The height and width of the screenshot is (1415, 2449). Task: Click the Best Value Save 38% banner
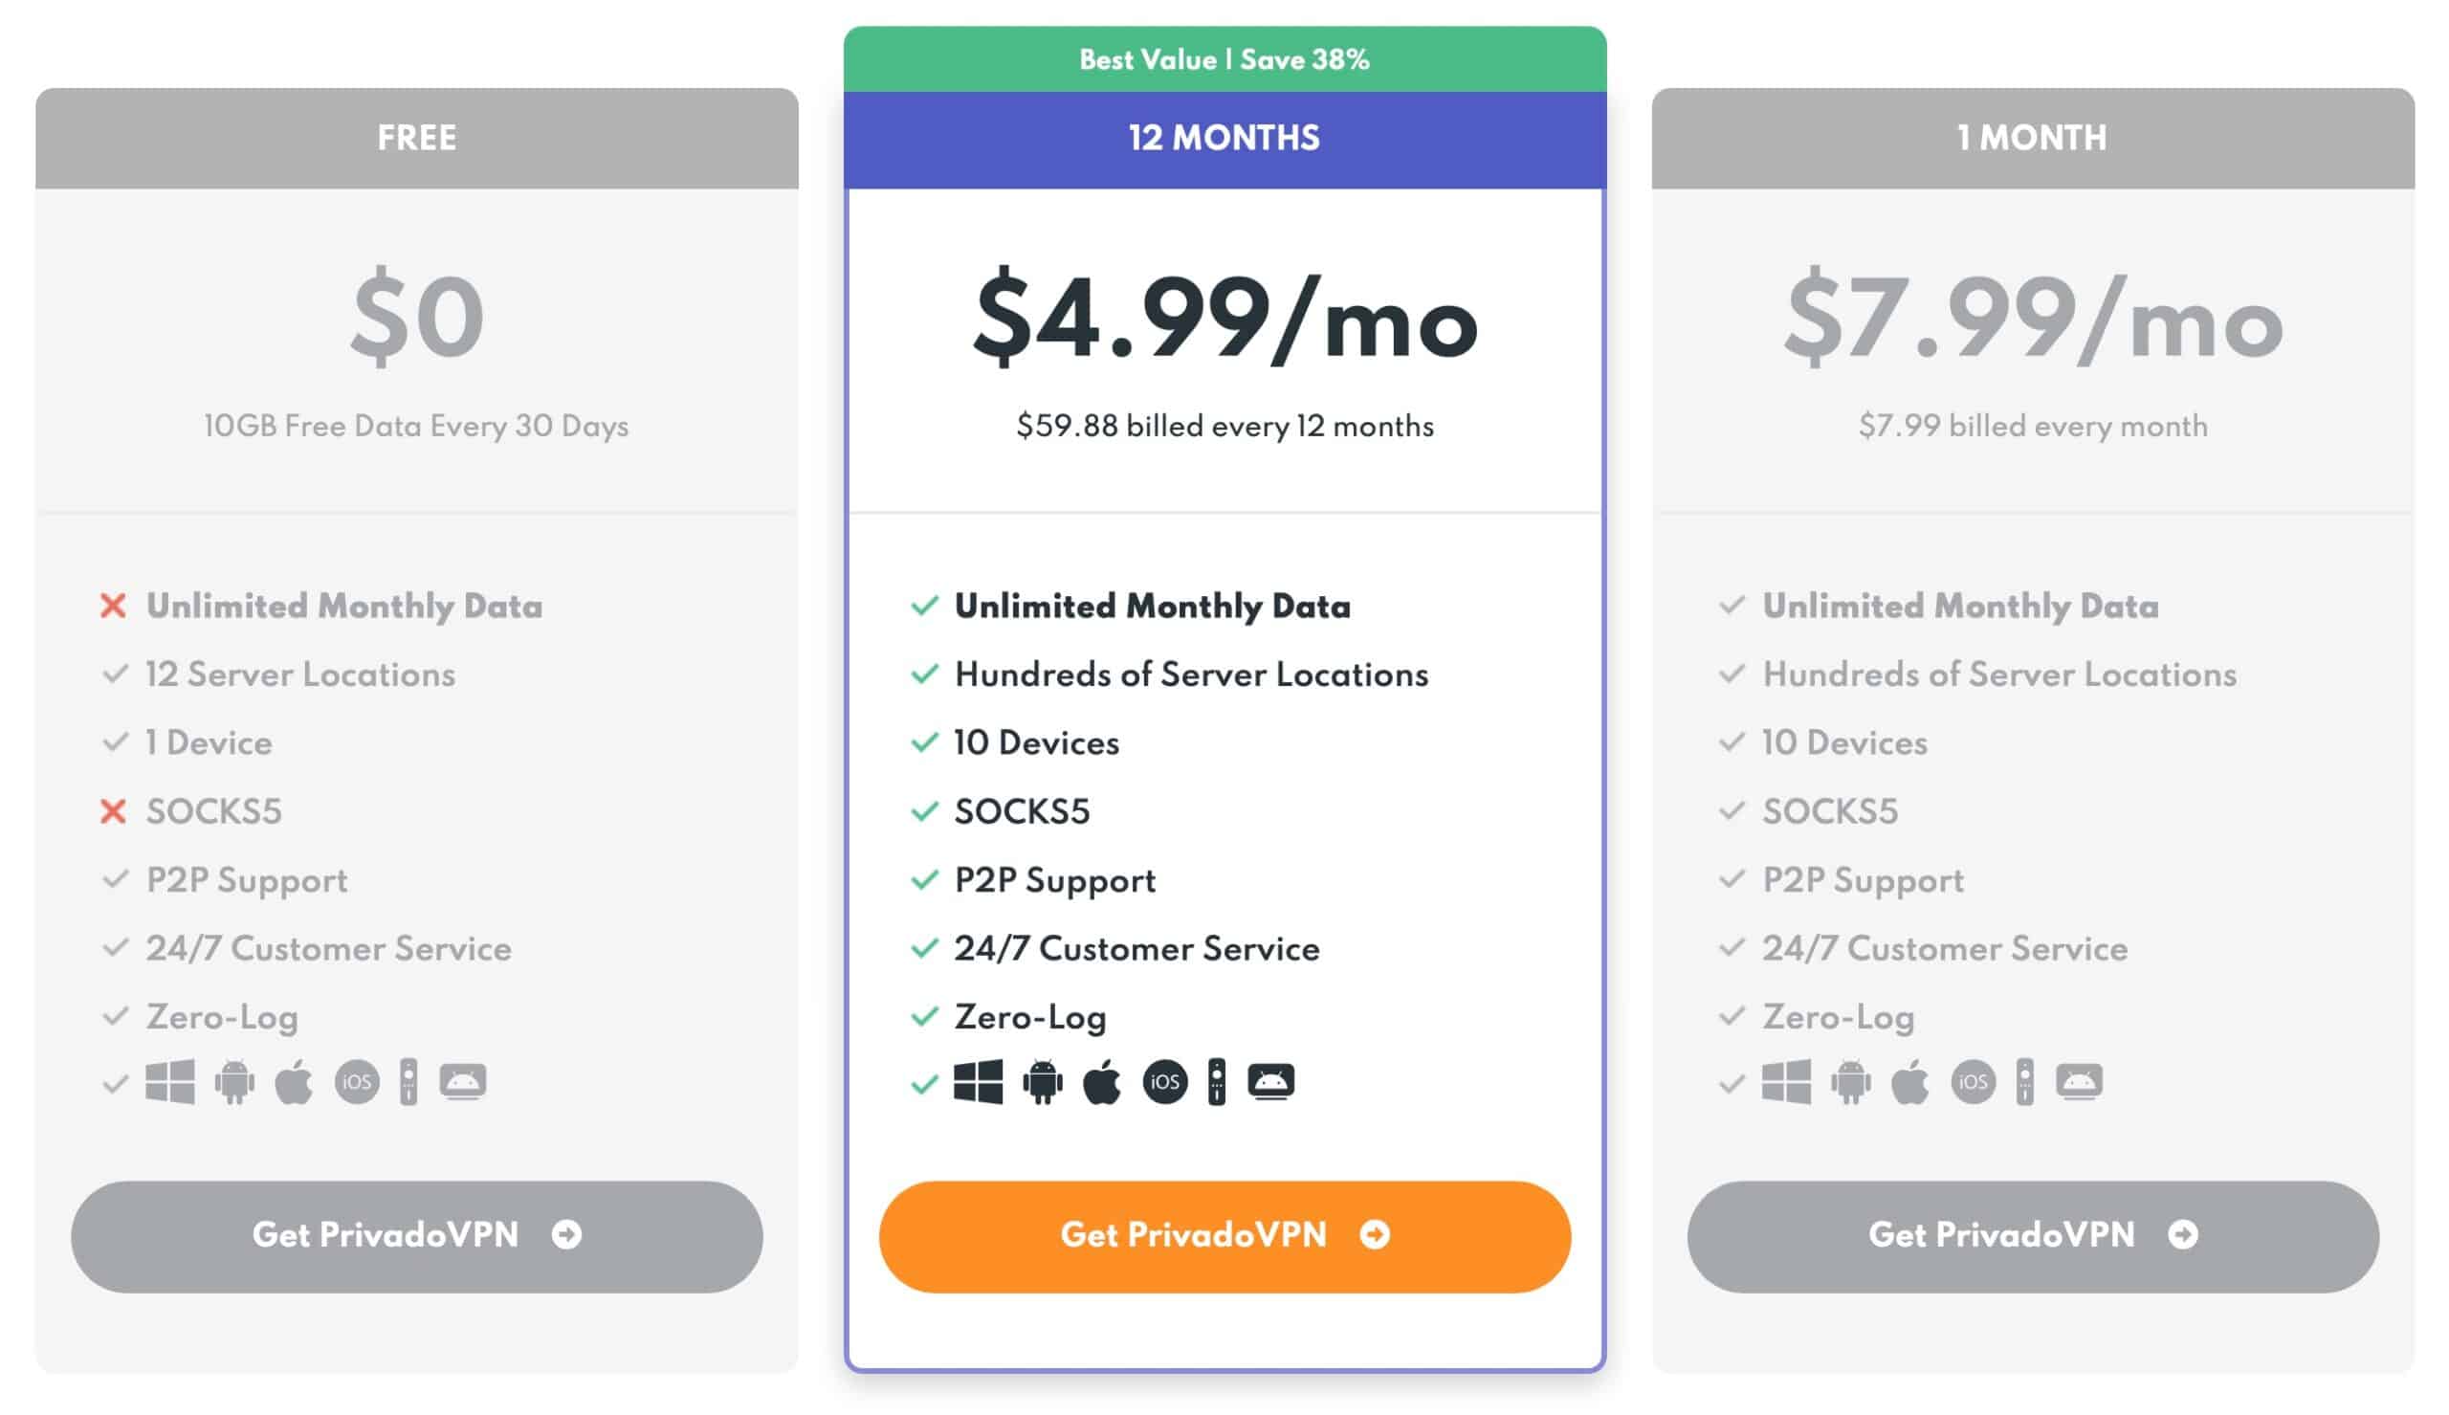click(x=1224, y=59)
